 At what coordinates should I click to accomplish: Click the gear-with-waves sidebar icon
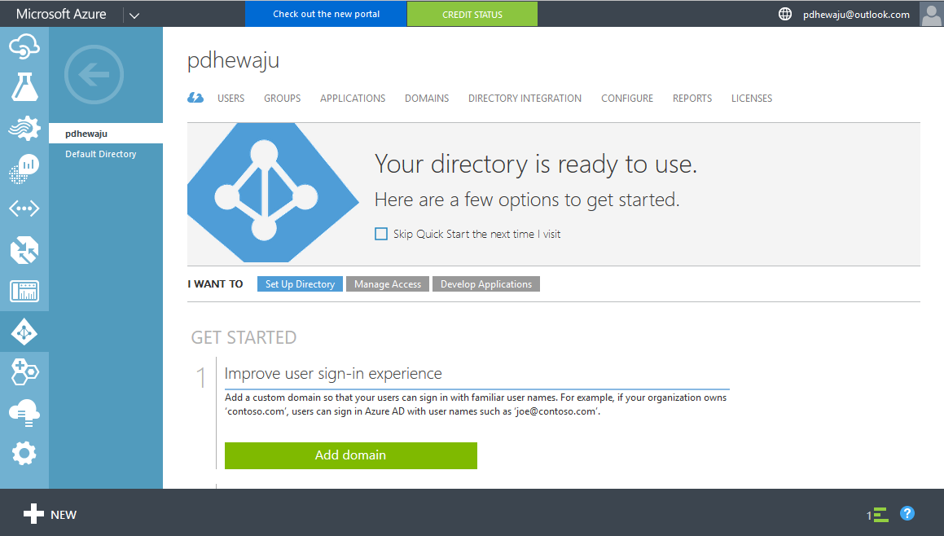point(24,128)
